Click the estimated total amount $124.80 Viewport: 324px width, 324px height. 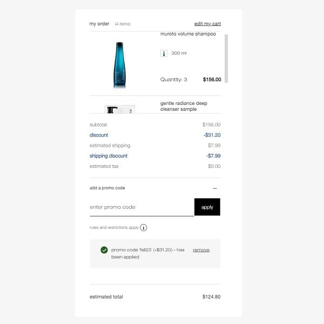pyautogui.click(x=211, y=296)
